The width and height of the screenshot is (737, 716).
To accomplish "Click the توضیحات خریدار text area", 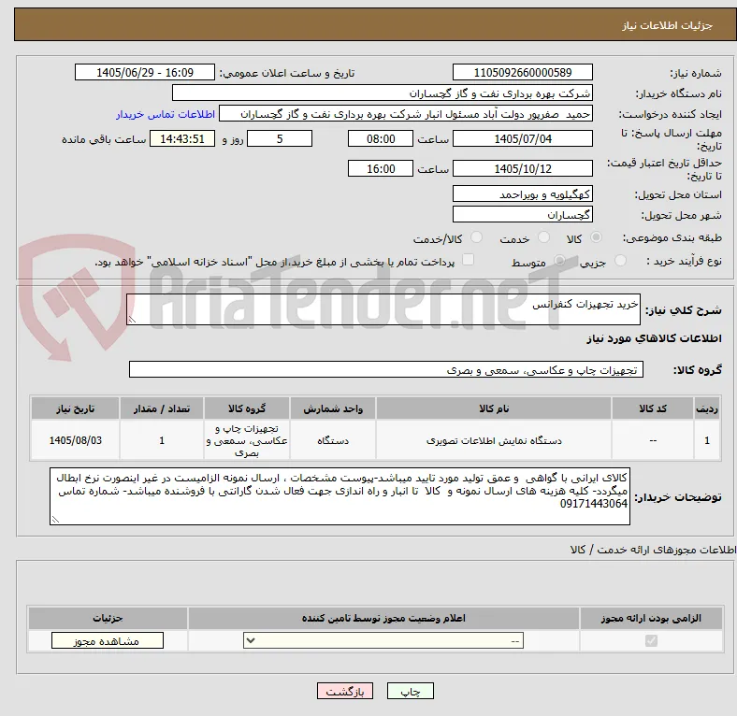I will [x=340, y=496].
